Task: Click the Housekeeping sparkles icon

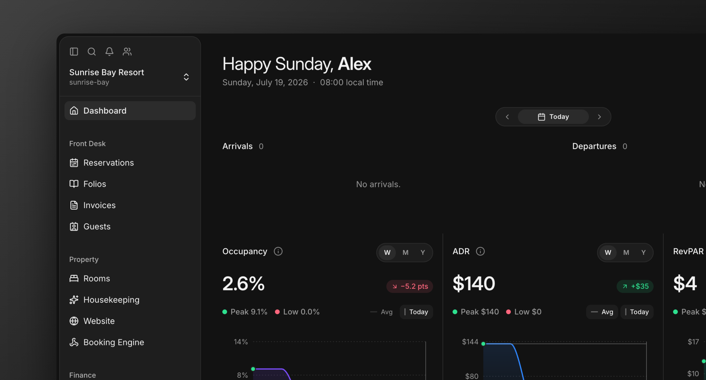Action: 74,300
